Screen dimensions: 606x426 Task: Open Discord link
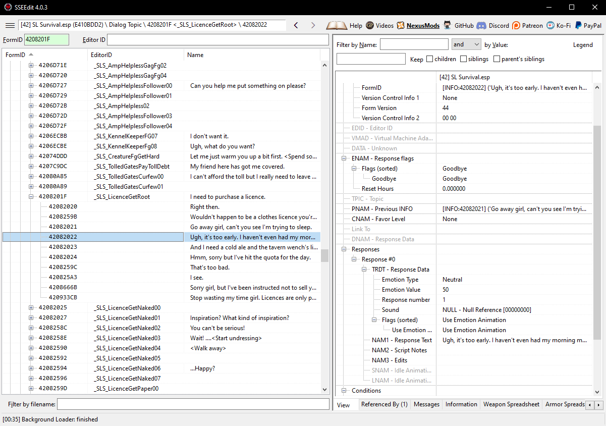pyautogui.click(x=493, y=25)
